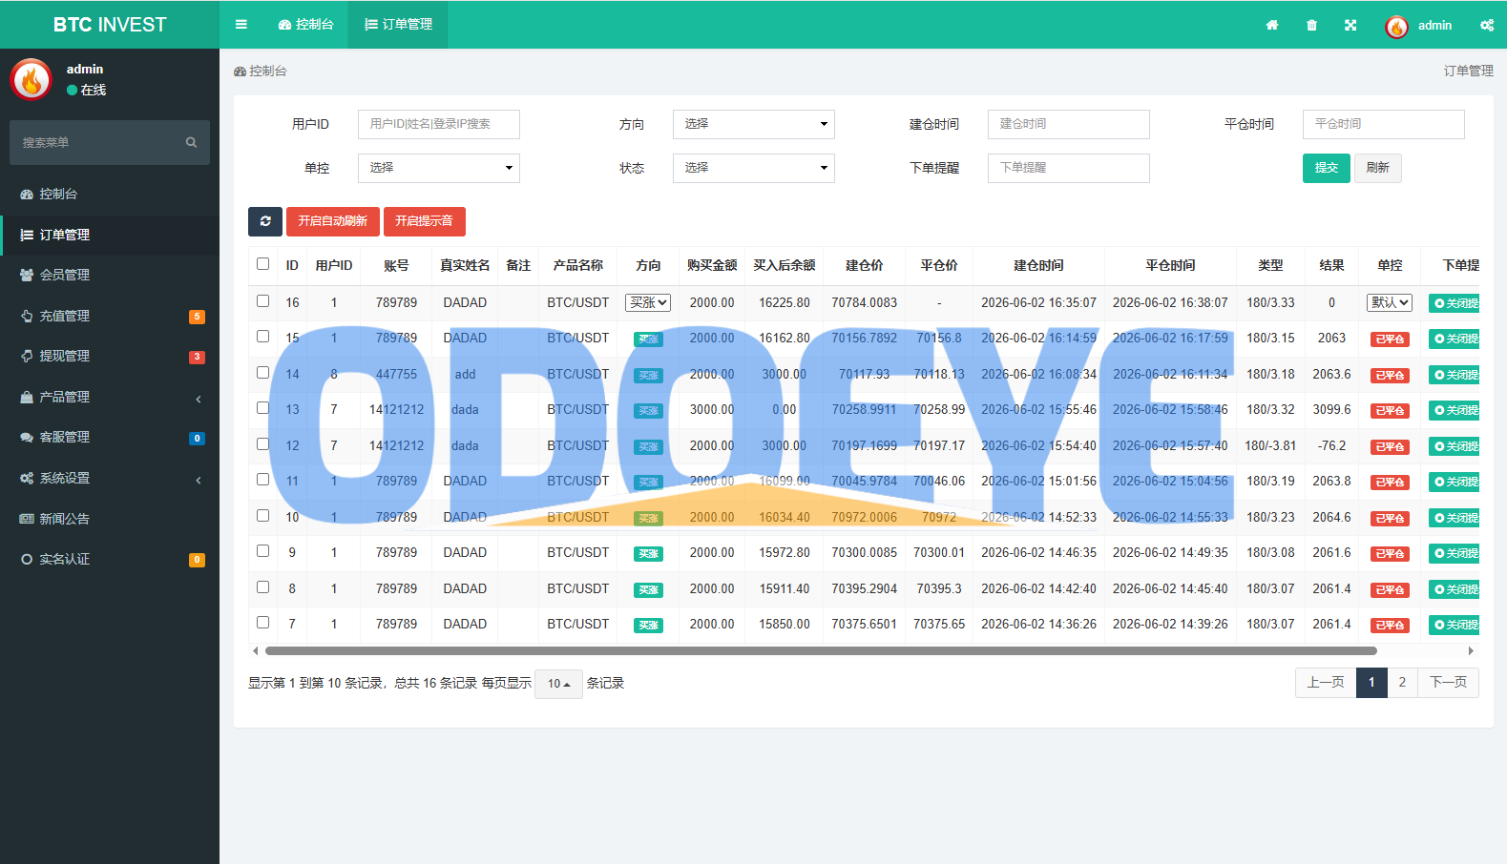
Task: Click the BTC INVEST logo
Action: coord(110,25)
